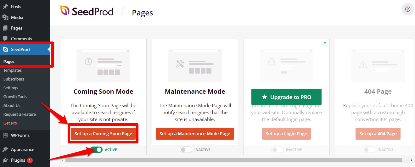
Task: Click the WPForms icon
Action: tap(5, 135)
